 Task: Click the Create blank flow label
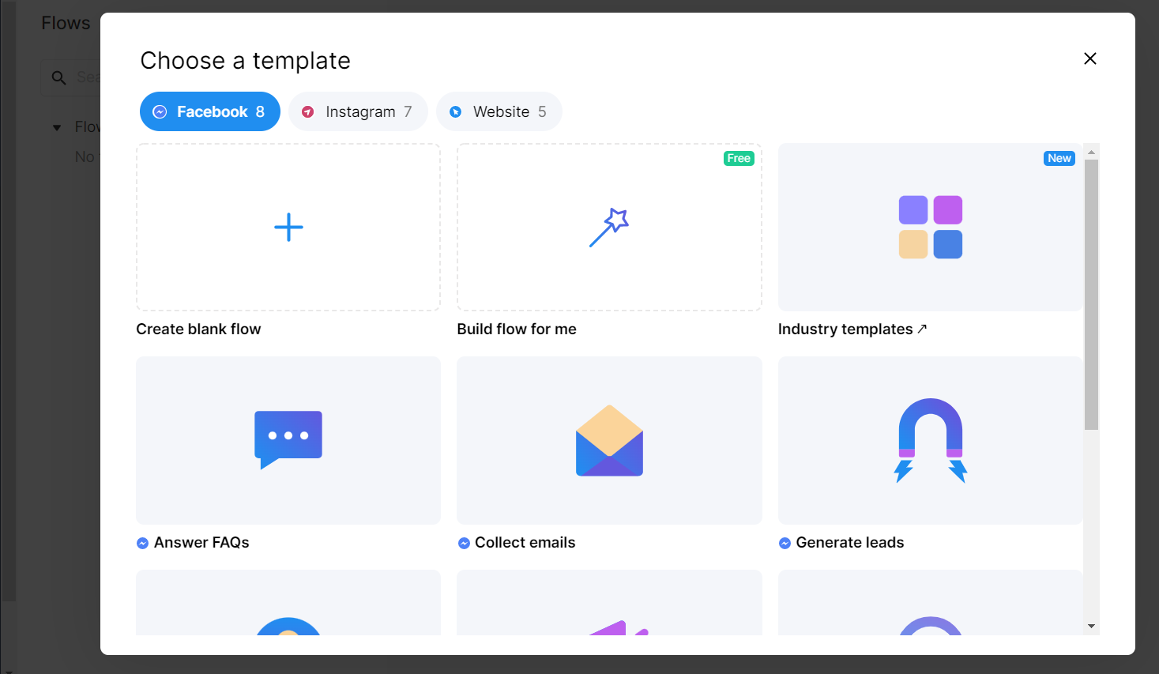point(198,329)
